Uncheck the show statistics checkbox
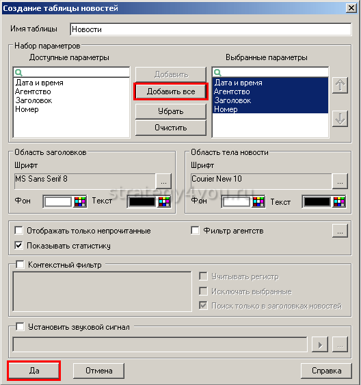The image size is (361, 385). 18,245
